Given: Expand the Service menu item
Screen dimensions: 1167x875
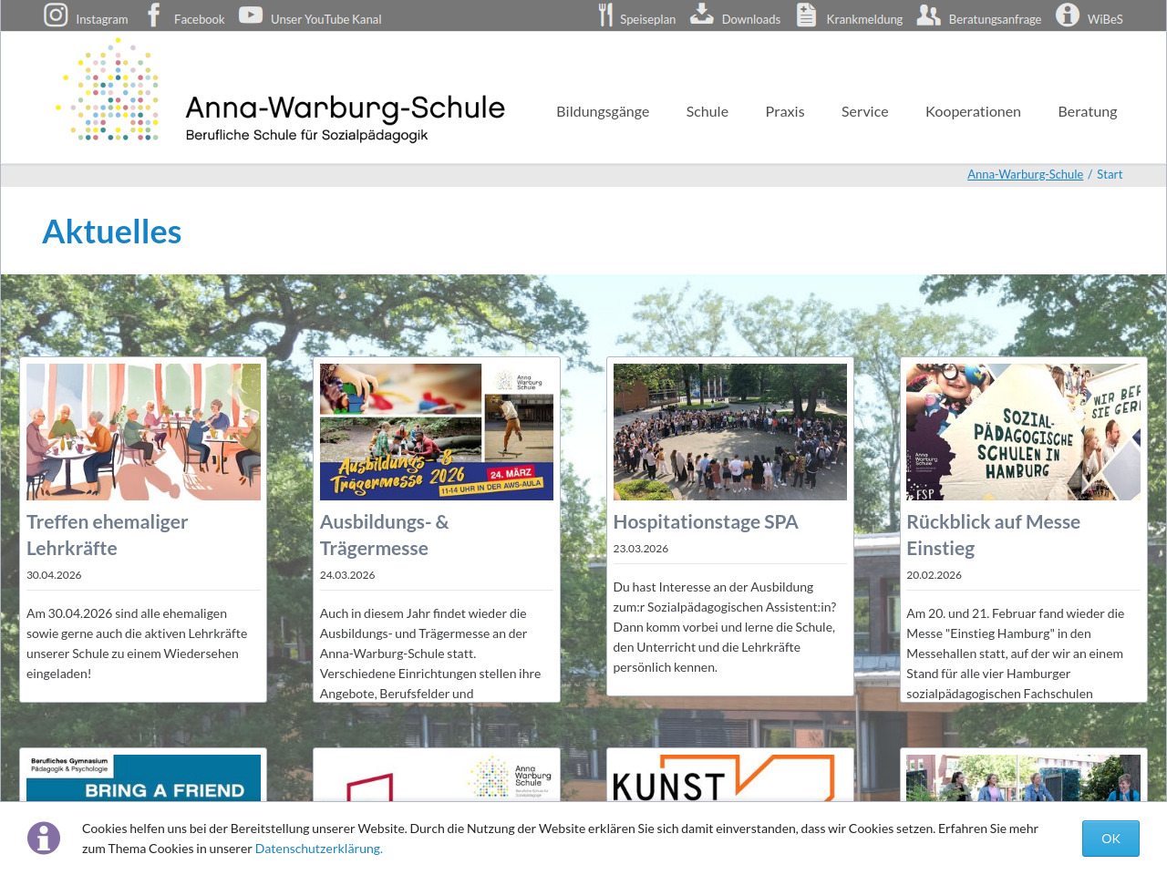Looking at the screenshot, I should tap(864, 111).
